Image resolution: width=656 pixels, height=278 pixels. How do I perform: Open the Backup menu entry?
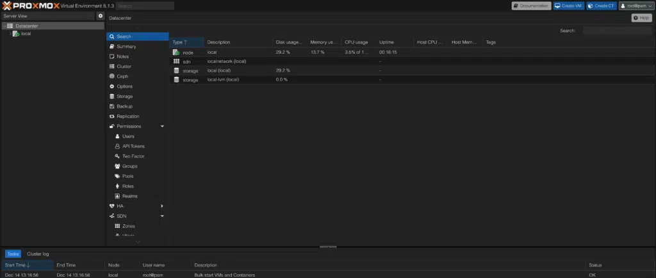pyautogui.click(x=138, y=106)
